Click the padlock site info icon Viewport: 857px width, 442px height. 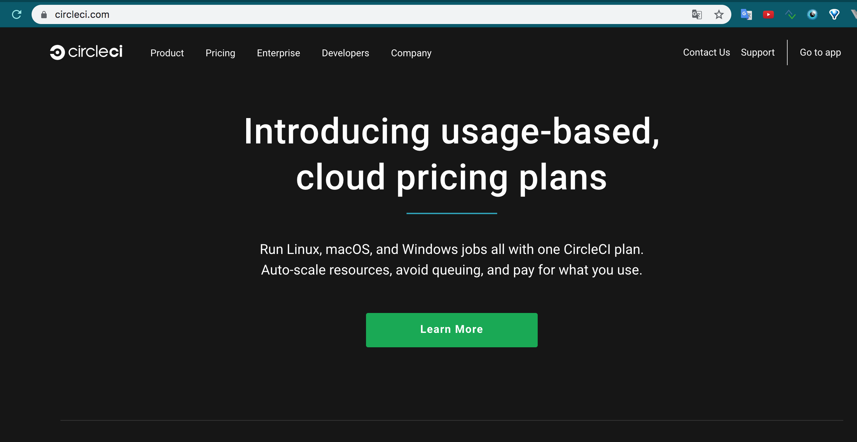(44, 14)
